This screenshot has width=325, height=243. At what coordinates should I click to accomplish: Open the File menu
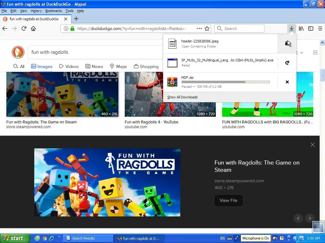coord(4,11)
